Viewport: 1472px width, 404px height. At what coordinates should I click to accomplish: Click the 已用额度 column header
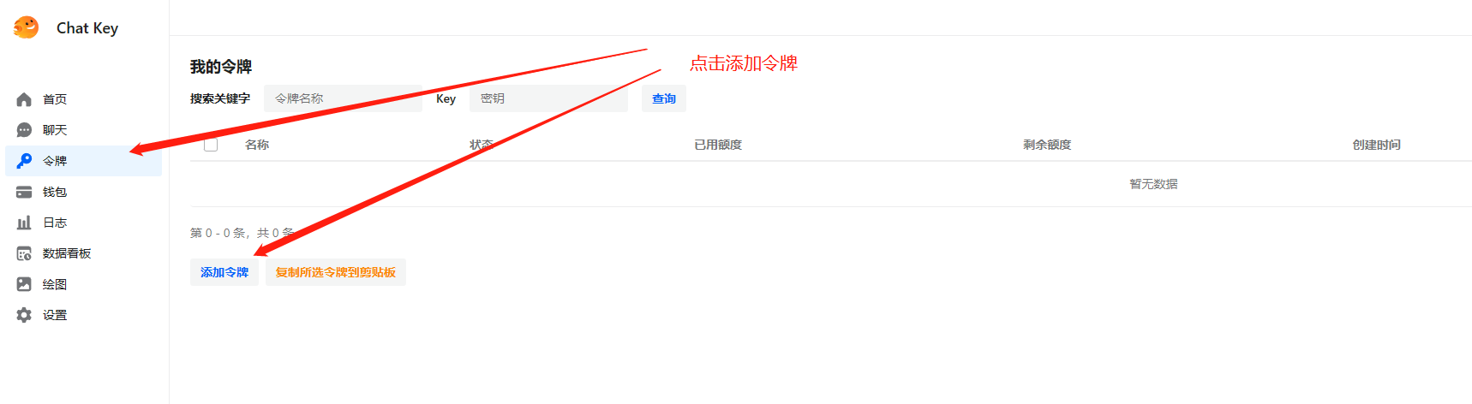coord(718,145)
